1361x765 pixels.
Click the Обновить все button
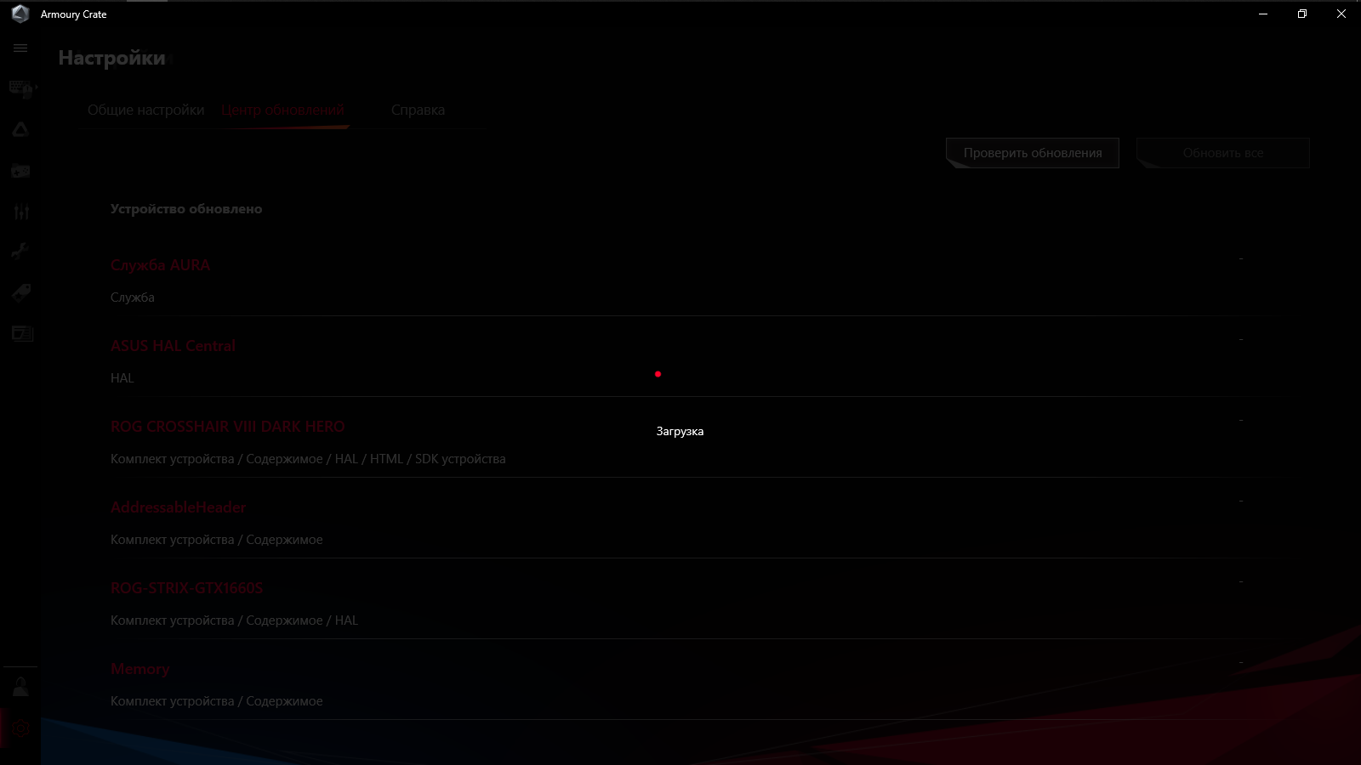1223,153
